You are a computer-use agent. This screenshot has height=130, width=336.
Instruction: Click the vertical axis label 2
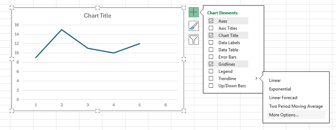pos(18,90)
